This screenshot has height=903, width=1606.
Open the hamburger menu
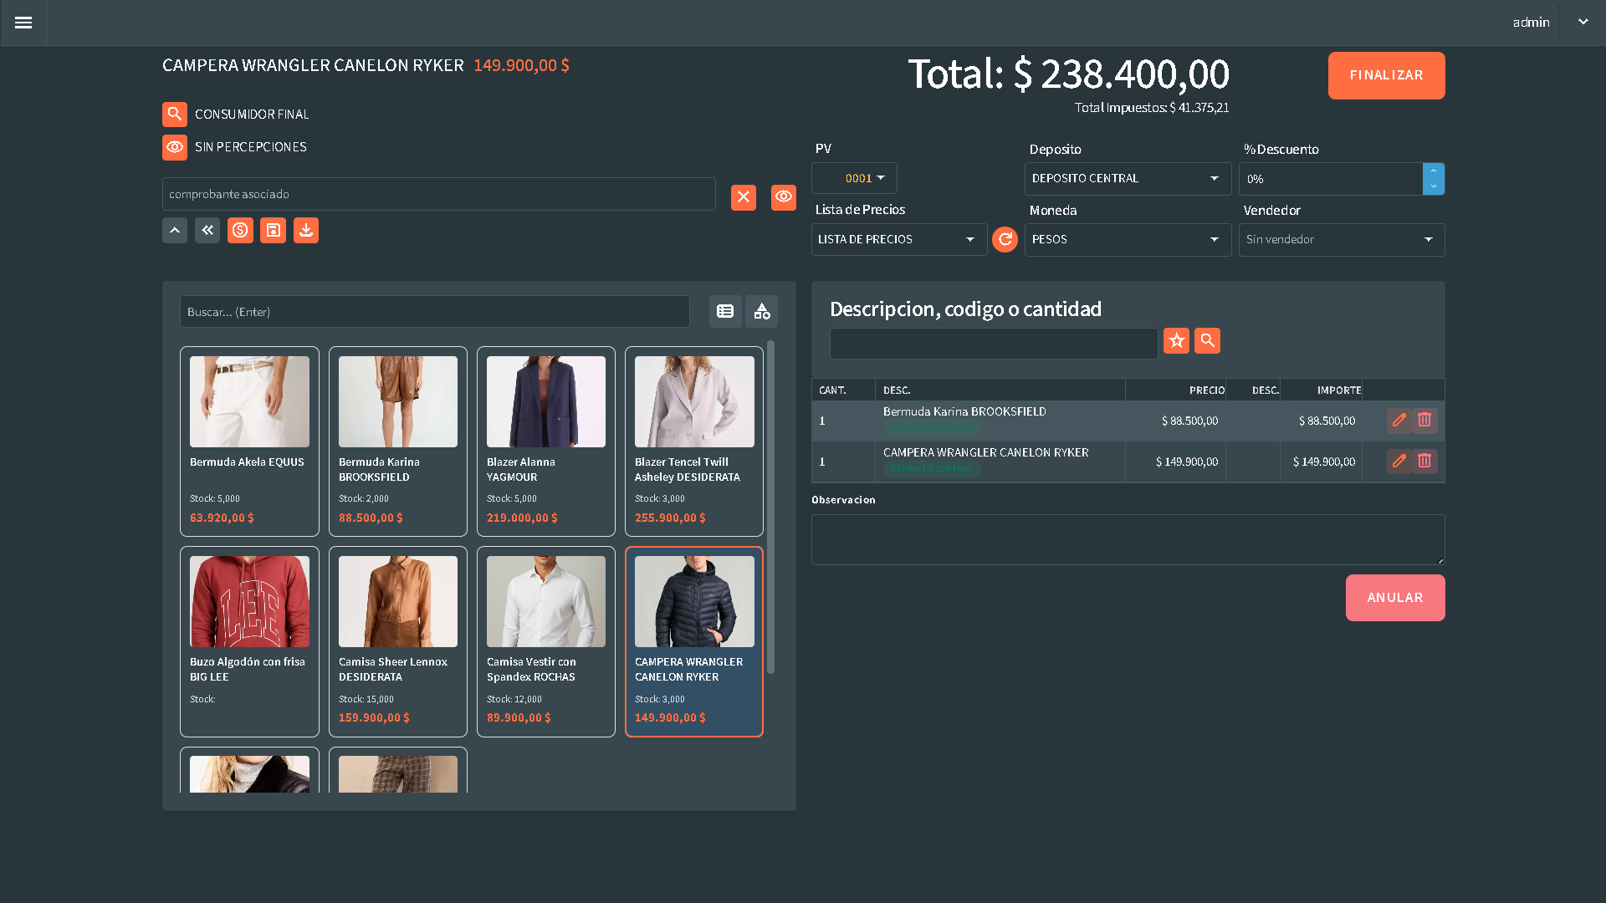click(23, 23)
